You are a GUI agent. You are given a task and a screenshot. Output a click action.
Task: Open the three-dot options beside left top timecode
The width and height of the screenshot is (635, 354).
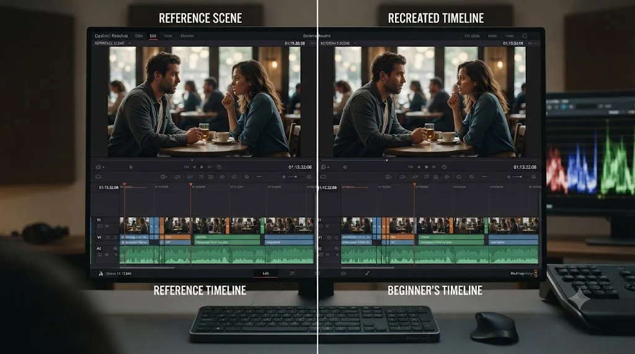(x=312, y=43)
